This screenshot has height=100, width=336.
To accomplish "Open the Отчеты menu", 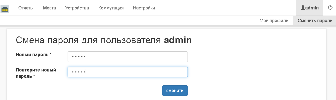I will (26, 8).
